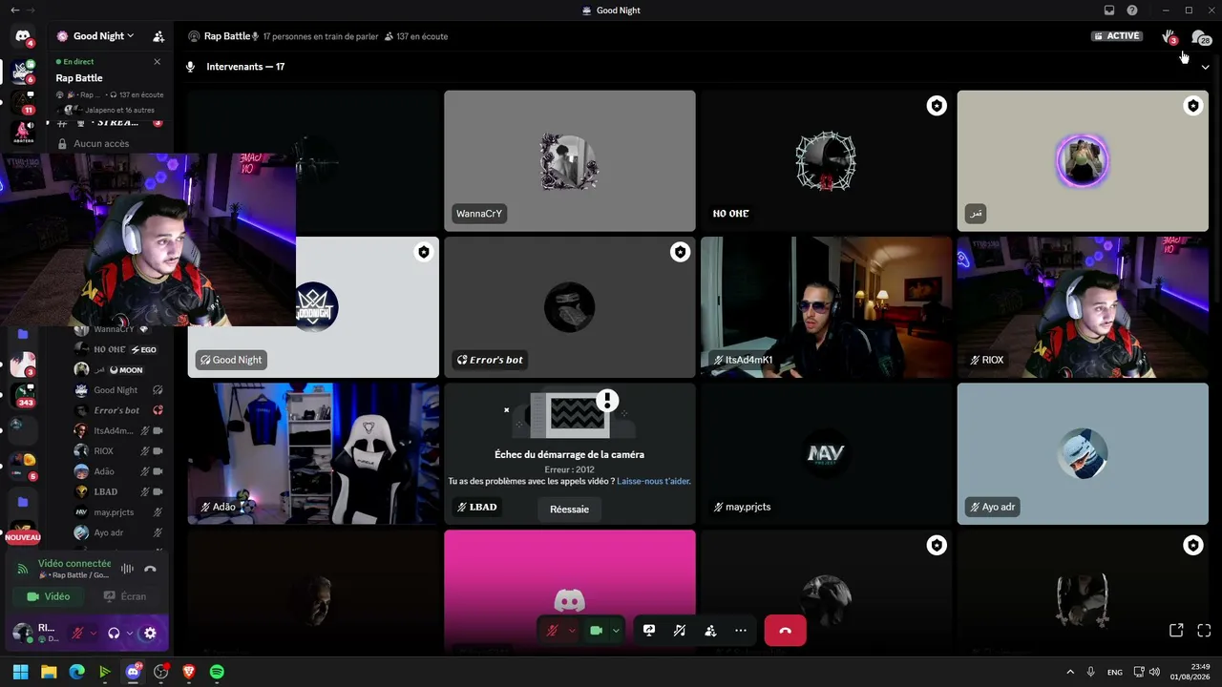Image resolution: width=1222 pixels, height=687 pixels.
Task: Select the ItsAd4mK1 video tile
Action: pos(826,307)
